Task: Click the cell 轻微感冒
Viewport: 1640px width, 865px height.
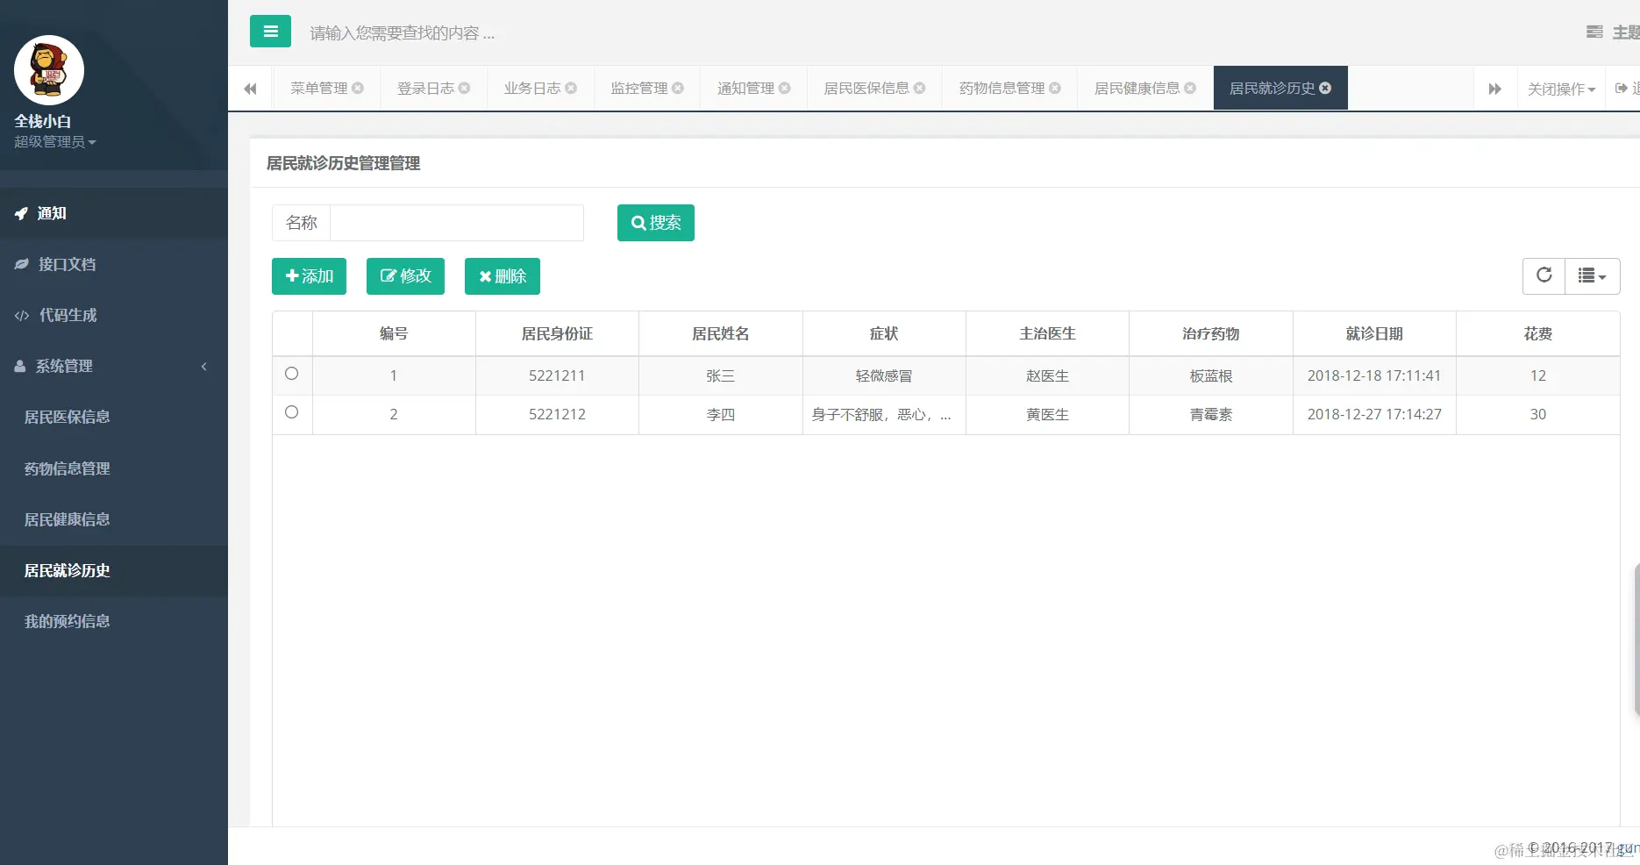Action: point(884,375)
